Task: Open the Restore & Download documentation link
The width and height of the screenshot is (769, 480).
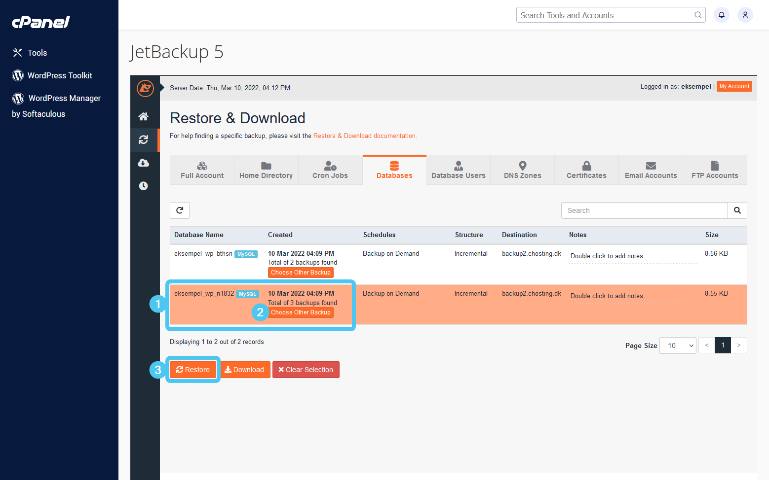Action: pyautogui.click(x=365, y=136)
